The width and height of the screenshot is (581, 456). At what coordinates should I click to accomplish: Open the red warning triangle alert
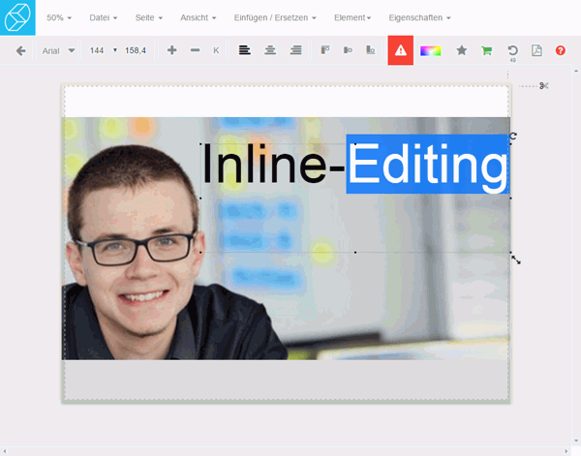401,50
